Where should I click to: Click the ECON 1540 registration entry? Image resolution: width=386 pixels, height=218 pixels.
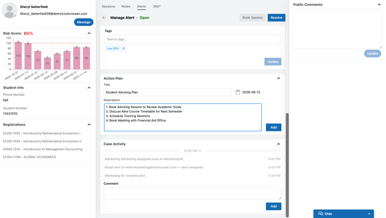[x=42, y=141]
